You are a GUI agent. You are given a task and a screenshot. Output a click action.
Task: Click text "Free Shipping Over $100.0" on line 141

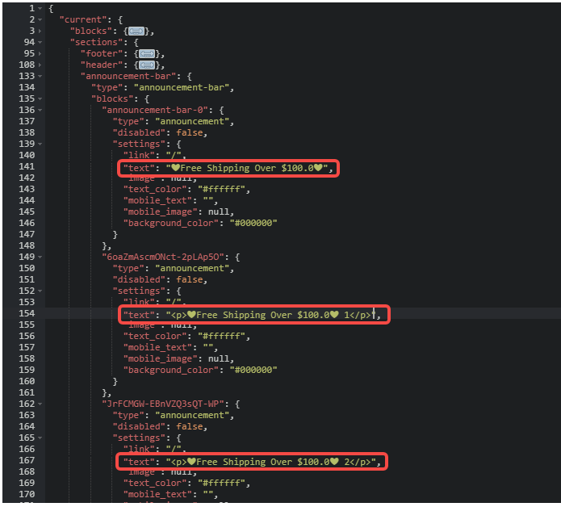pyautogui.click(x=247, y=168)
